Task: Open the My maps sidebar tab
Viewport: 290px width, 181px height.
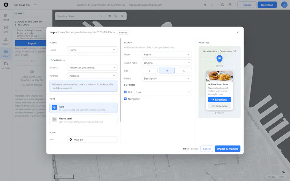Action: [6, 66]
